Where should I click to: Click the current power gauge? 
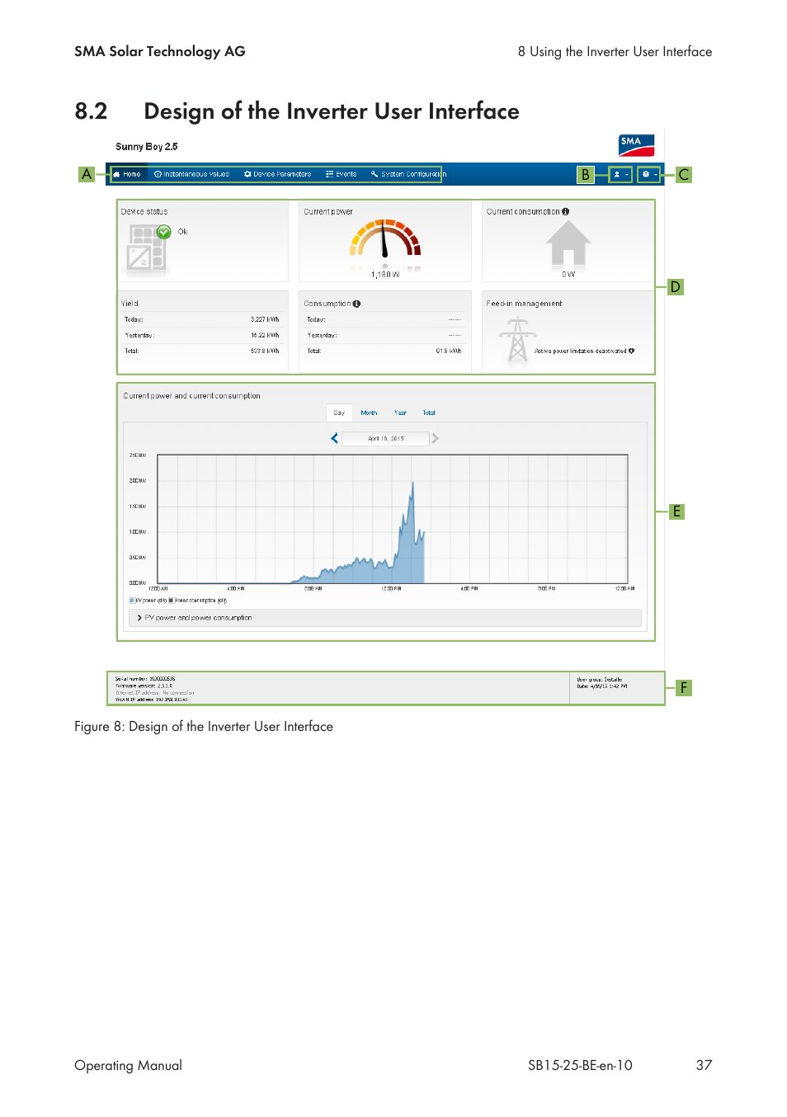pyautogui.click(x=385, y=238)
